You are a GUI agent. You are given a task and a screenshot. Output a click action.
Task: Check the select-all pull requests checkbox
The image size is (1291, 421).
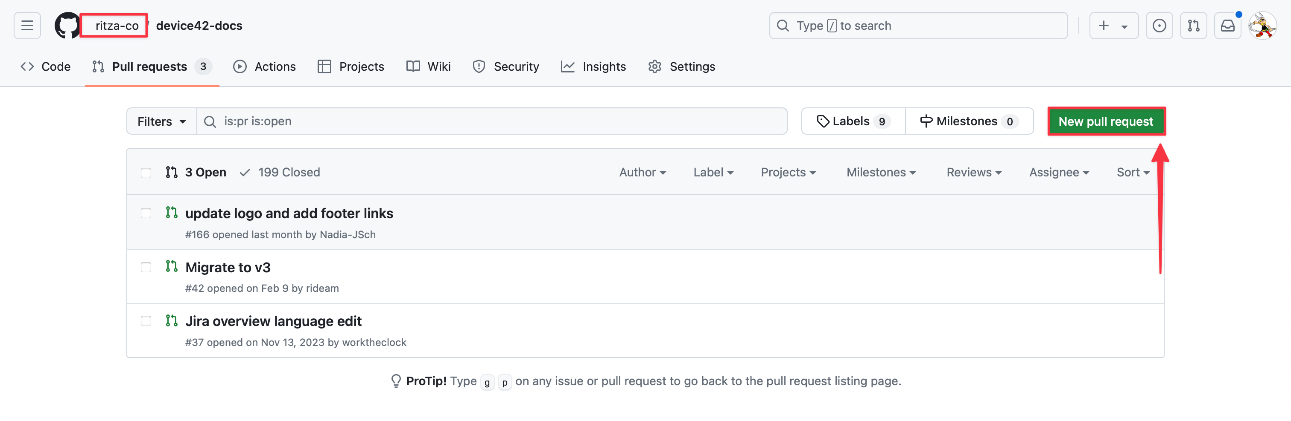point(146,173)
